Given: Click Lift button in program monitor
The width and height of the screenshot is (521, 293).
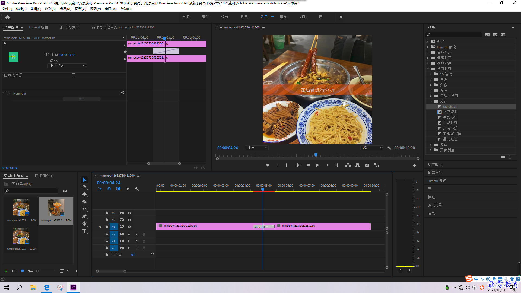Looking at the screenshot, I should [348, 165].
